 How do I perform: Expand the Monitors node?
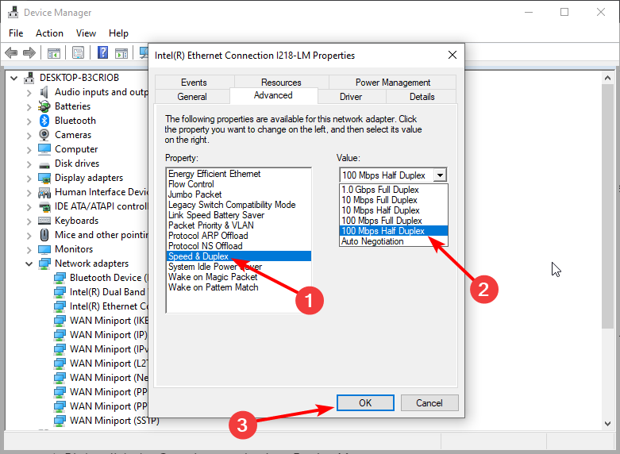point(29,249)
